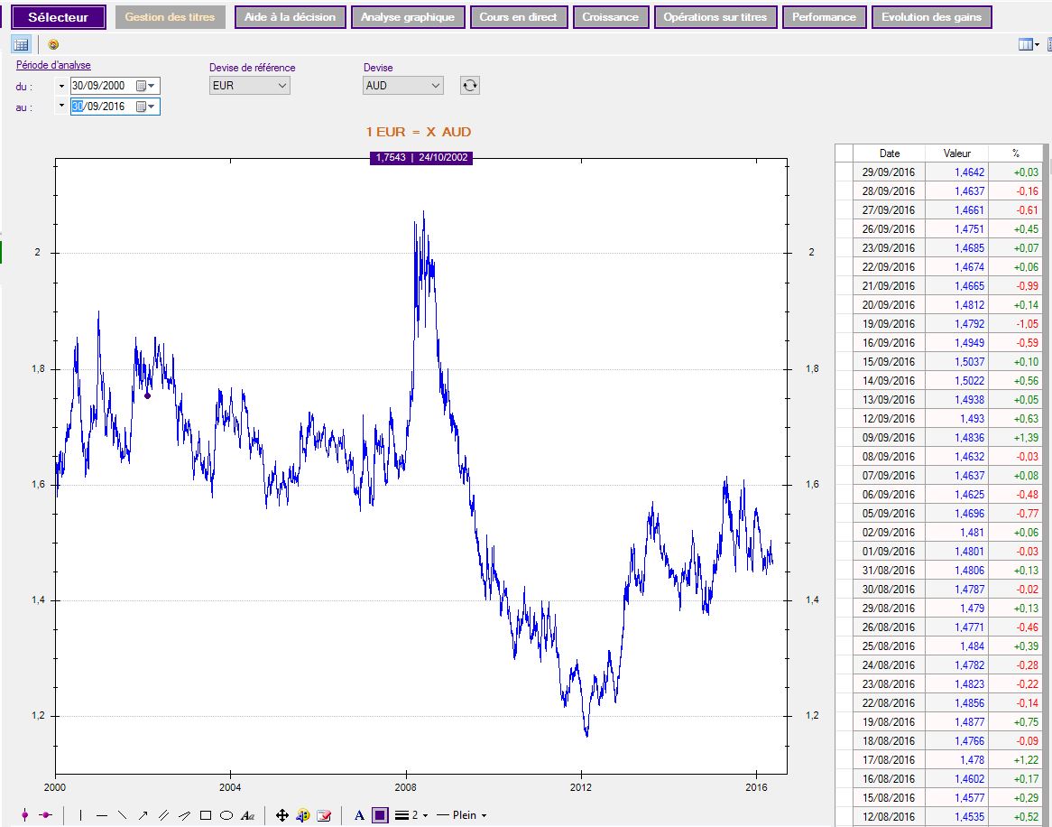Select the ellipse drawing tool

point(226,815)
